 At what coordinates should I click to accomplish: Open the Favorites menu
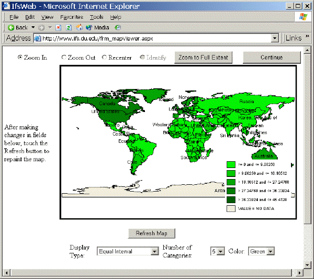[72, 17]
